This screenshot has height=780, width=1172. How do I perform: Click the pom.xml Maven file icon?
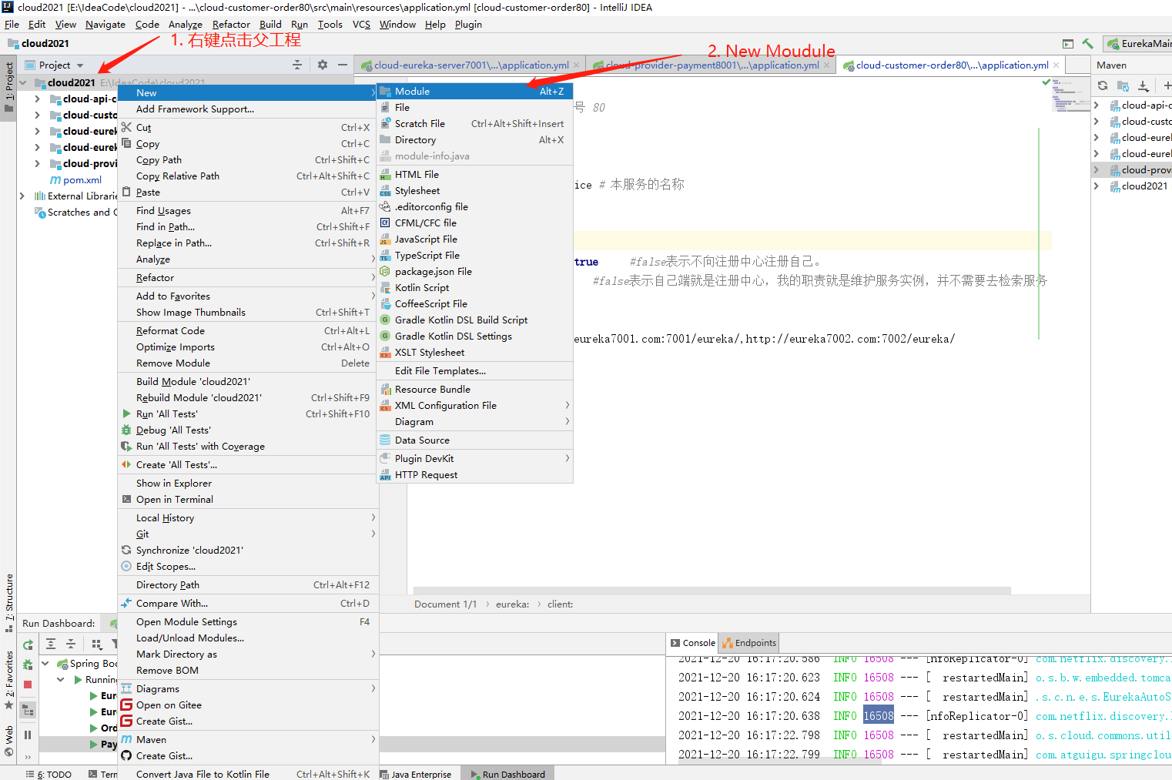(55, 180)
